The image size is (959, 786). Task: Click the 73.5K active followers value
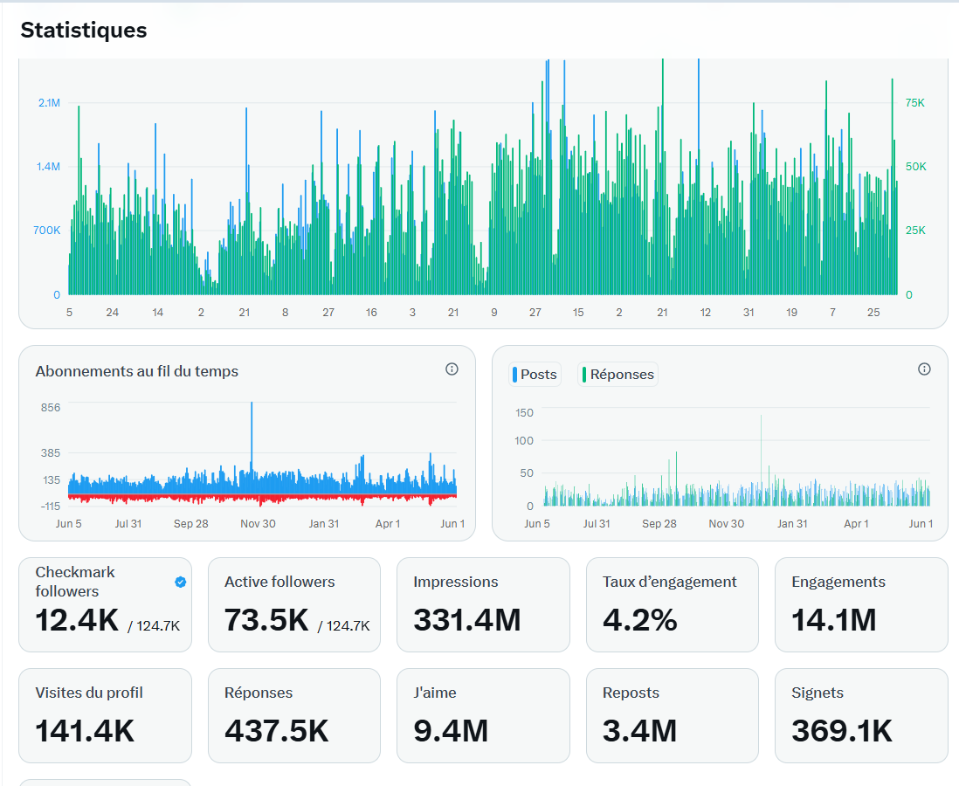click(x=266, y=619)
